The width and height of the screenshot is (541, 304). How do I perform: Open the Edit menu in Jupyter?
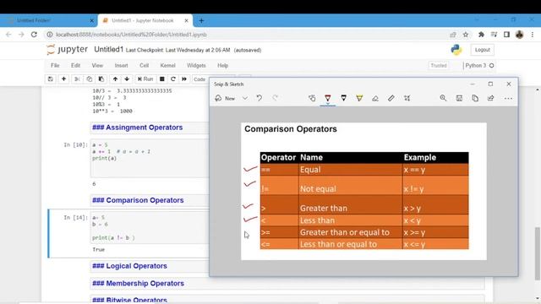(x=75, y=66)
